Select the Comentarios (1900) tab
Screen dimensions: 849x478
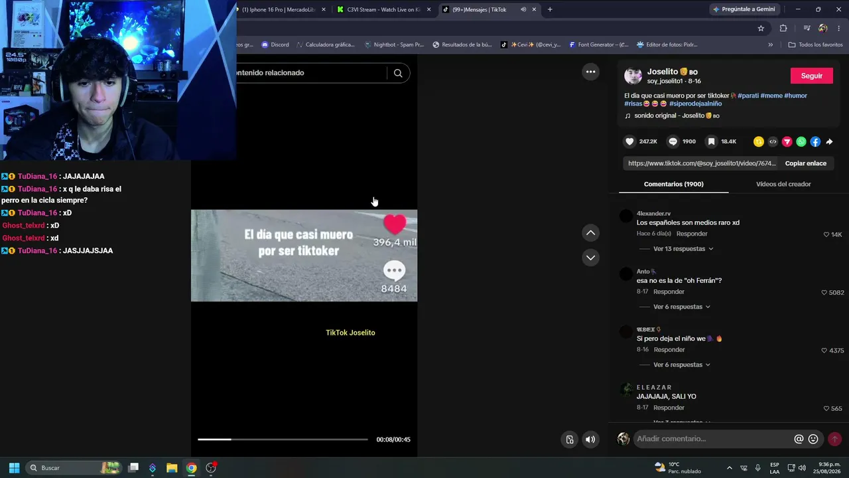[x=674, y=184]
